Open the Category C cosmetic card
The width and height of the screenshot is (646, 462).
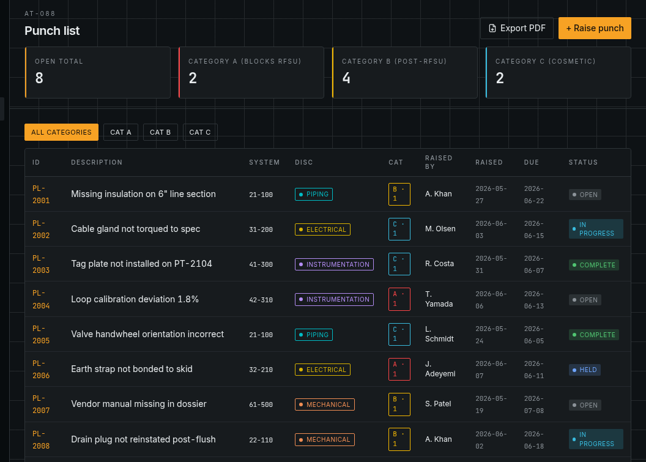point(559,73)
